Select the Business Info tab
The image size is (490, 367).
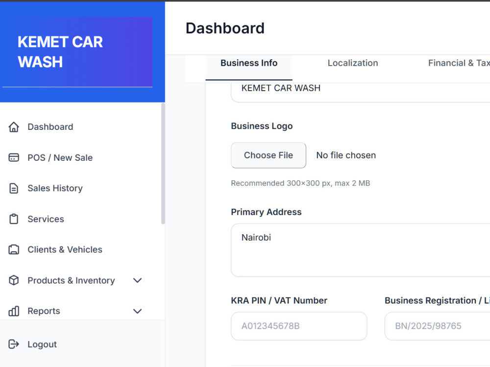click(x=249, y=63)
